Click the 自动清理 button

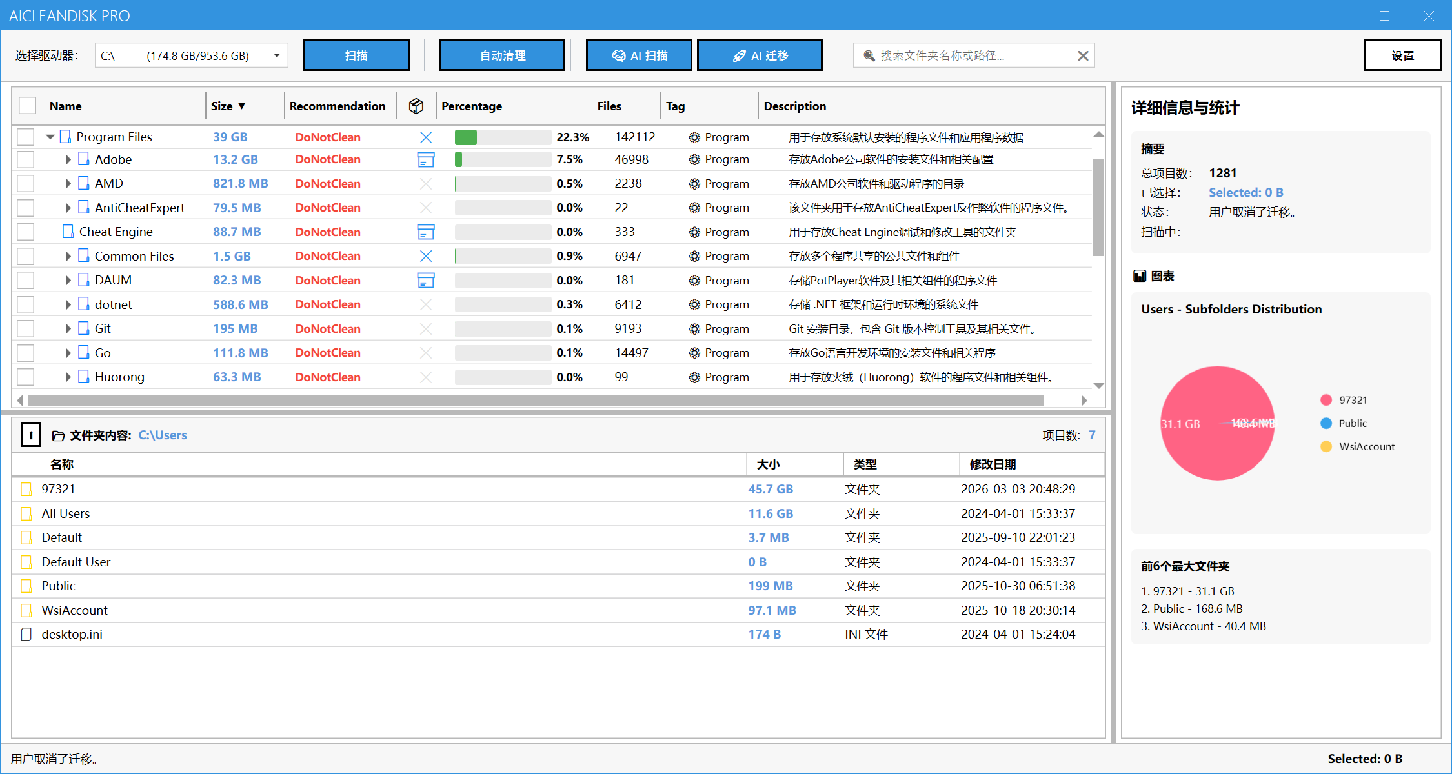pyautogui.click(x=502, y=55)
